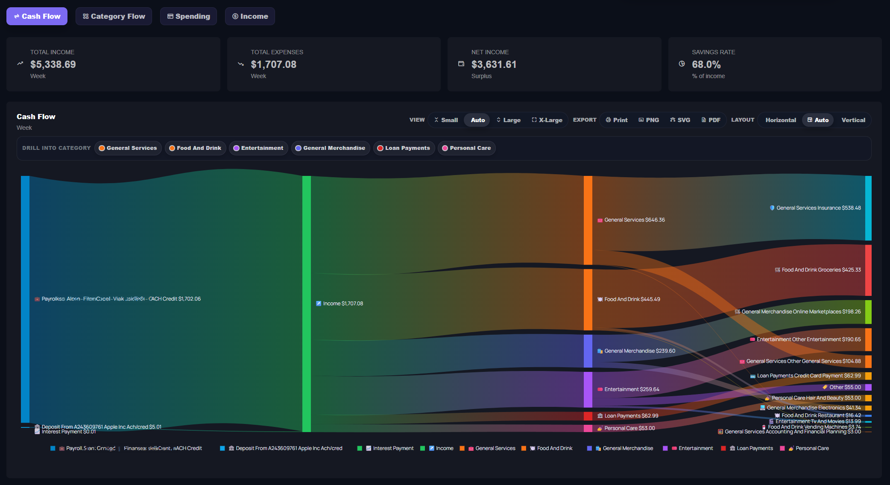Click the Payroll ACH Credit legend entry
890x485 pixels.
tap(126, 448)
